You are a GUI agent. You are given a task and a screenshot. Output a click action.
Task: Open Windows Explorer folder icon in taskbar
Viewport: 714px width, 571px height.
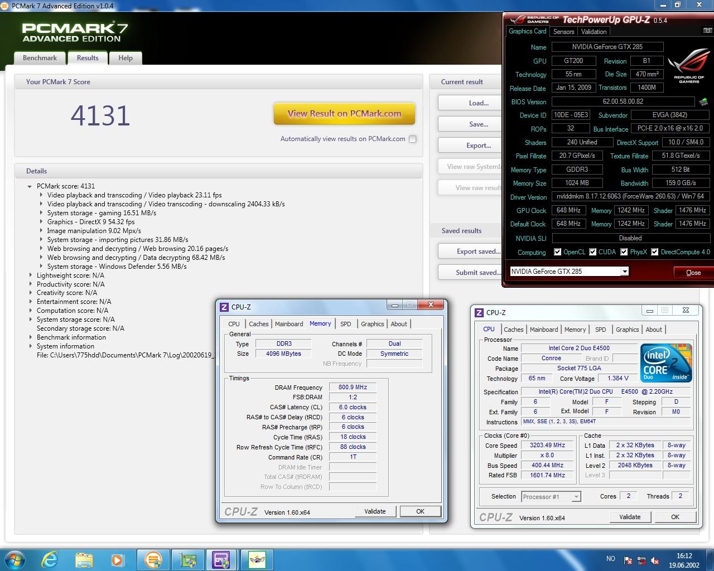point(84,559)
